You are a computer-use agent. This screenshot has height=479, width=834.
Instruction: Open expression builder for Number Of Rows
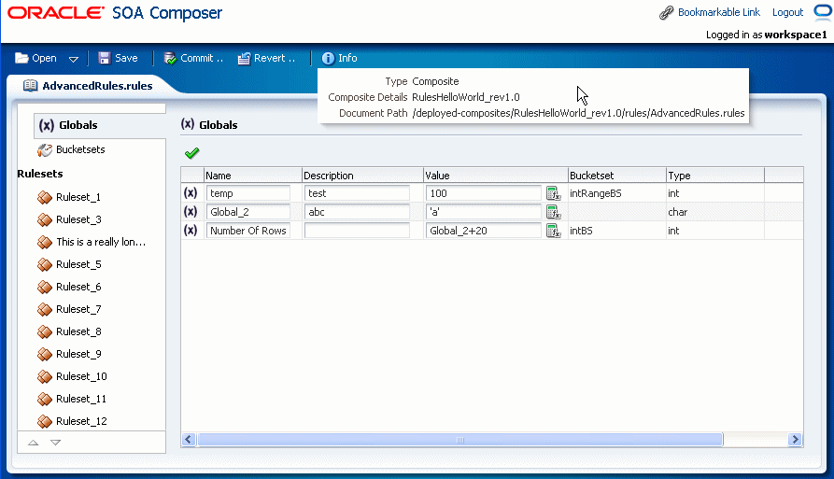tap(554, 231)
